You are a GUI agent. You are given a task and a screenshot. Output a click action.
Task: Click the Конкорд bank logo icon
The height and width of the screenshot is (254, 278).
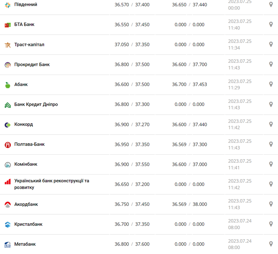point(8,125)
